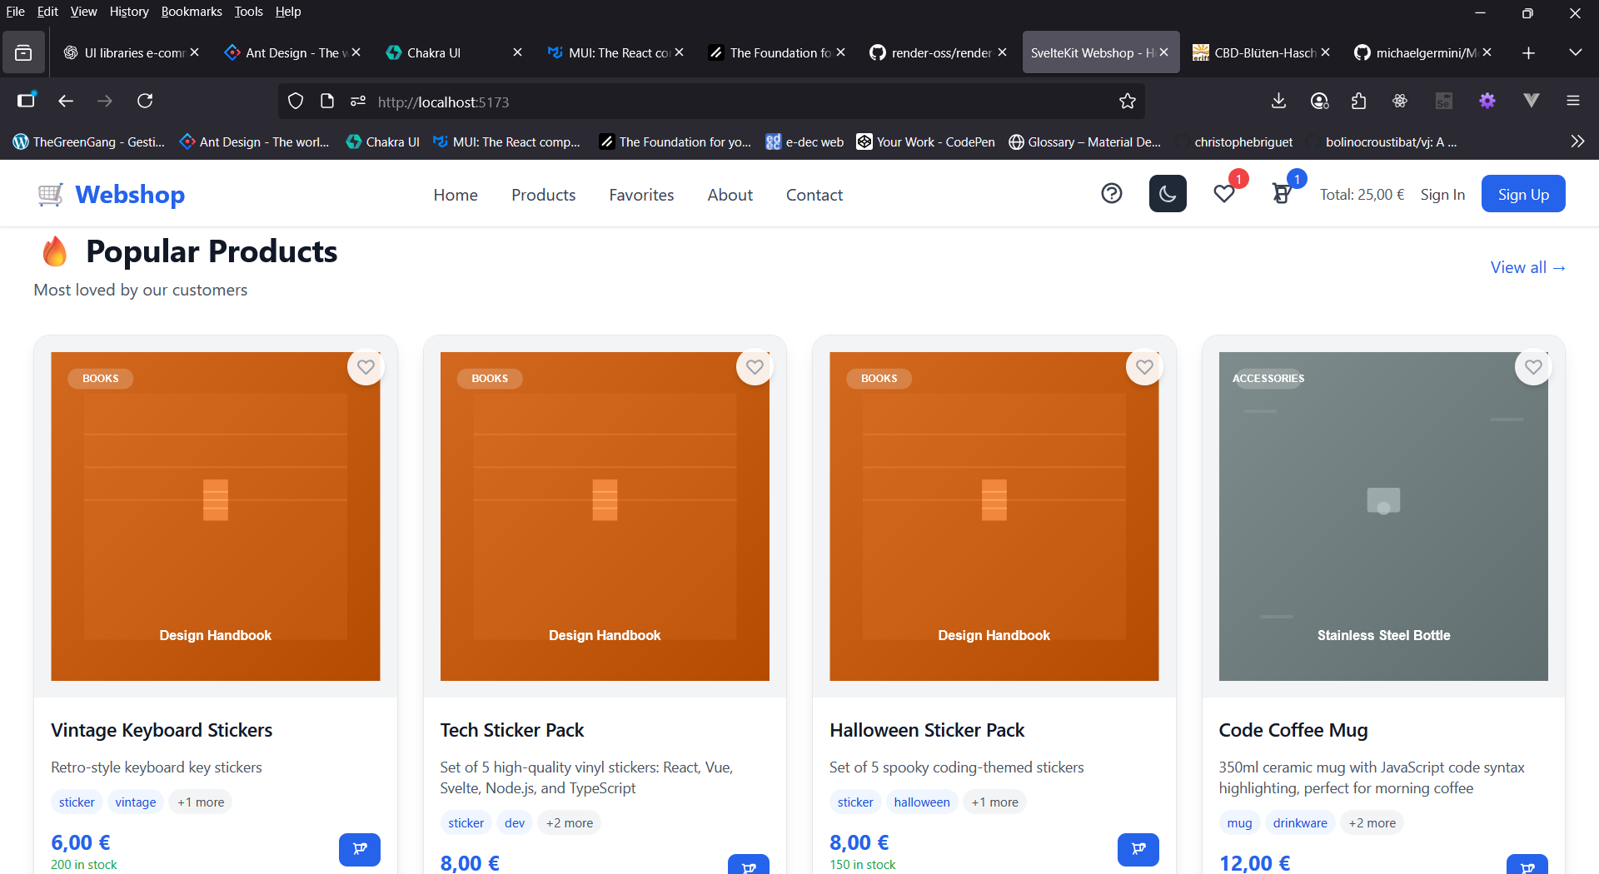Expand +1 more tags on Halloween Sticker Pack
The image size is (1599, 874).
click(994, 802)
